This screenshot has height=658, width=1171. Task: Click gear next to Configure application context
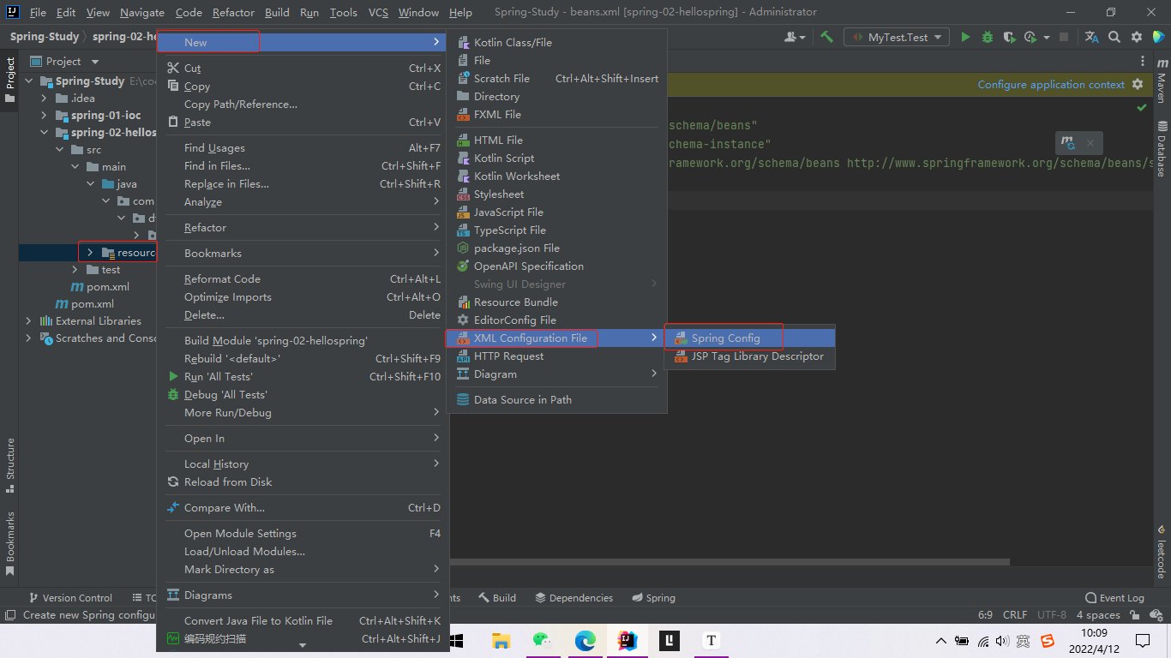point(1138,84)
